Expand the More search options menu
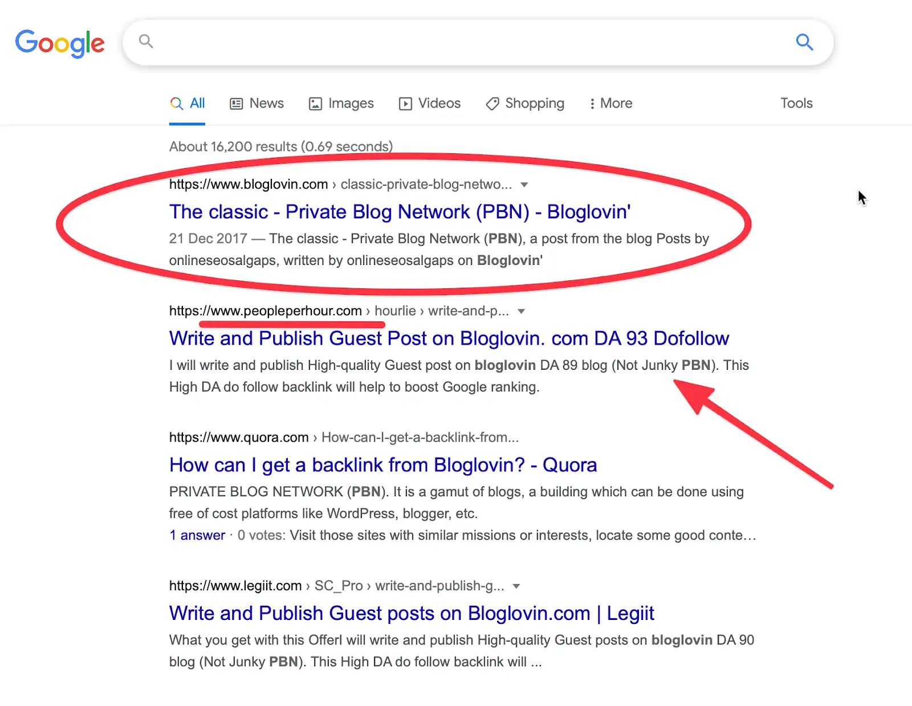 (x=610, y=103)
